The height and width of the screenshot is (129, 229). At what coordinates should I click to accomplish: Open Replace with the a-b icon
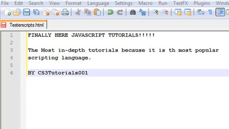click(x=142, y=12)
